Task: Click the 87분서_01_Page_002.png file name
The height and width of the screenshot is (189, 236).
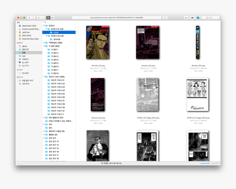Action: [x=198, y=118]
